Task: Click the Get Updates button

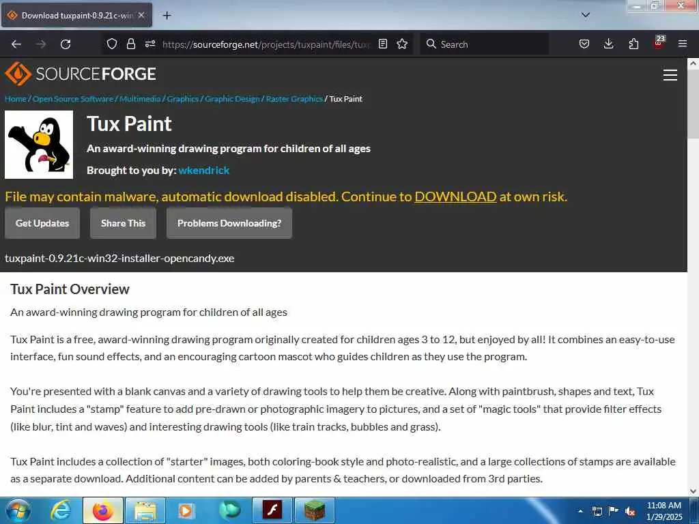Action: point(42,223)
